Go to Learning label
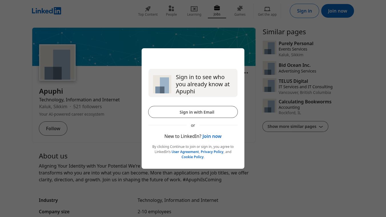 (x=194, y=15)
